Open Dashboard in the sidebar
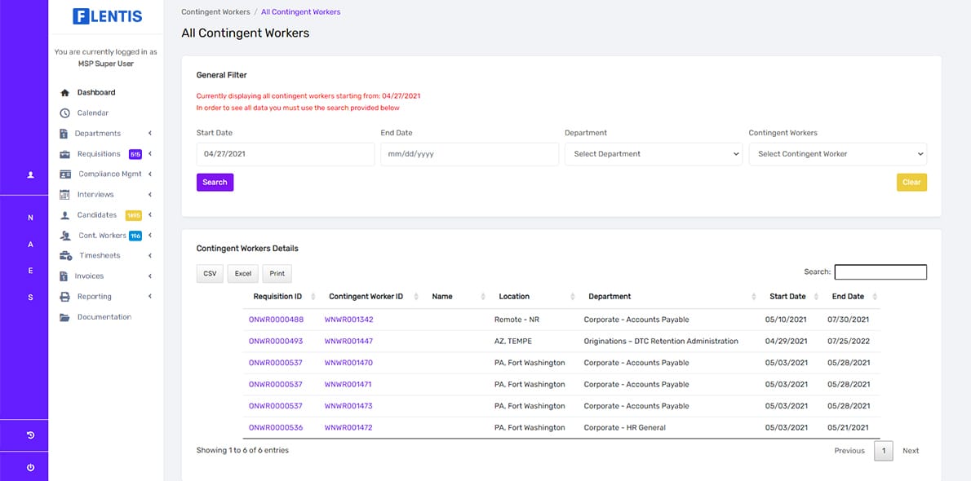Image resolution: width=971 pixels, height=481 pixels. (x=96, y=93)
